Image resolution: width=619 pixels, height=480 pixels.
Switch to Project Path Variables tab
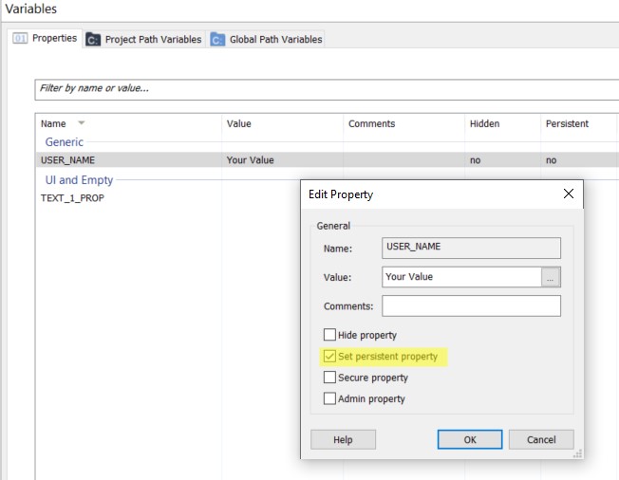152,40
